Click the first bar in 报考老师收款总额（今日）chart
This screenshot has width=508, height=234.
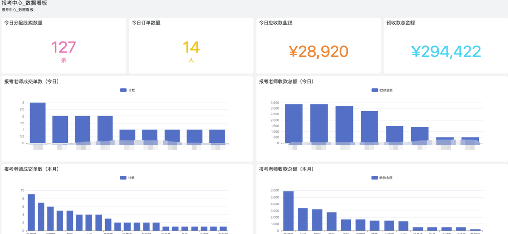pyautogui.click(x=294, y=124)
